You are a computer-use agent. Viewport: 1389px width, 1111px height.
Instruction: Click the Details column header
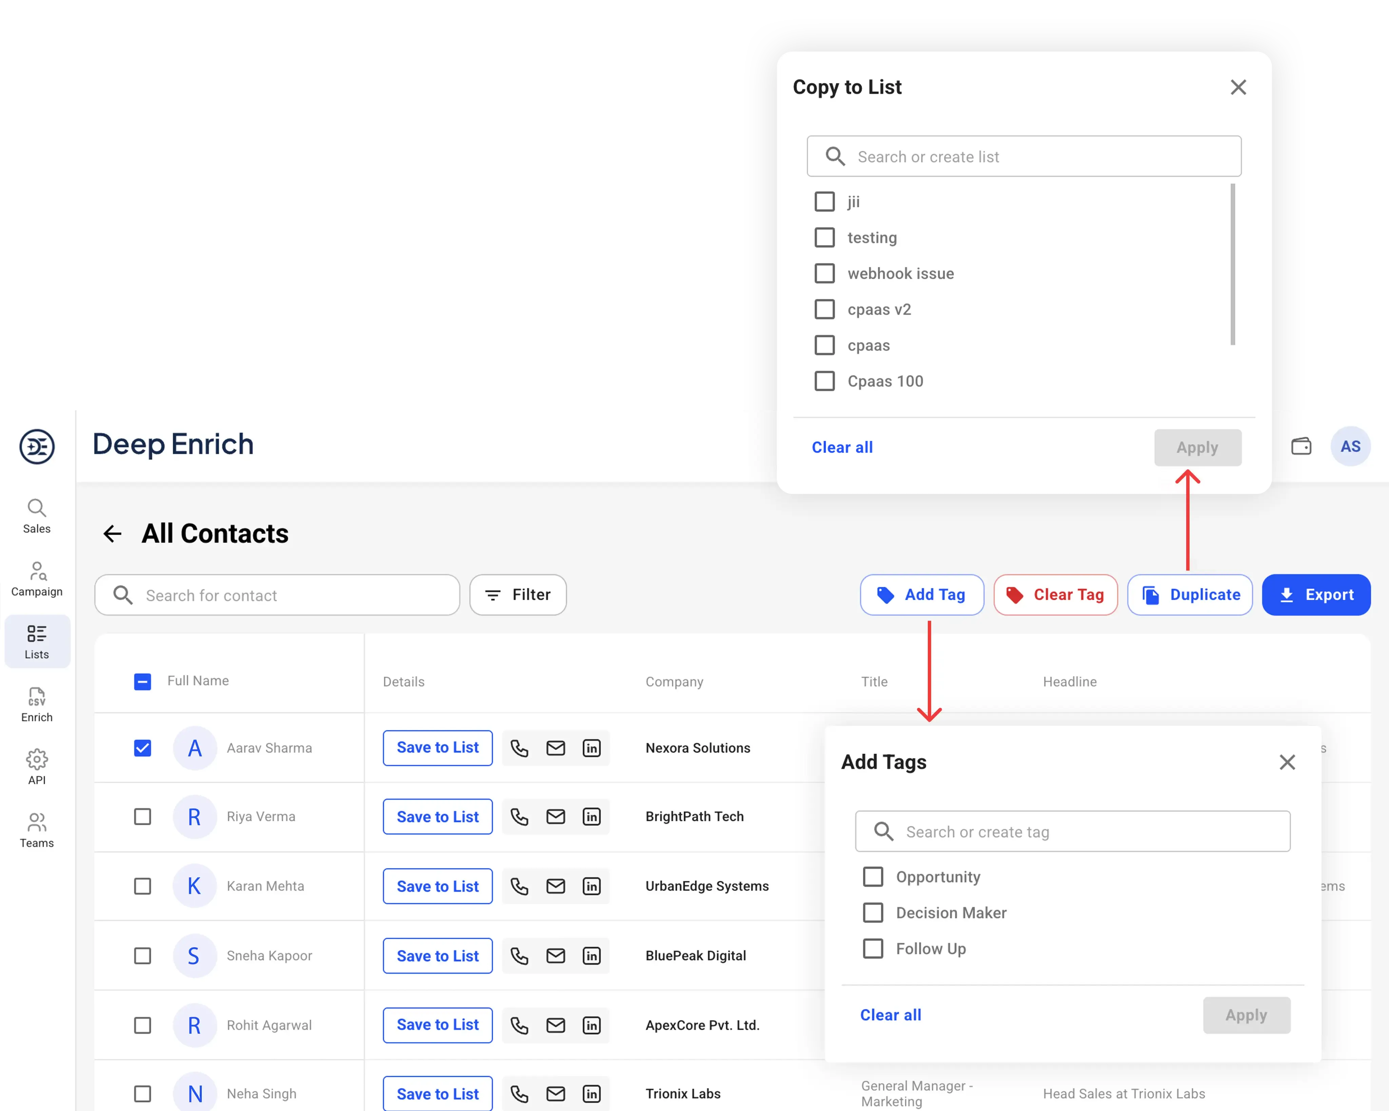403,681
